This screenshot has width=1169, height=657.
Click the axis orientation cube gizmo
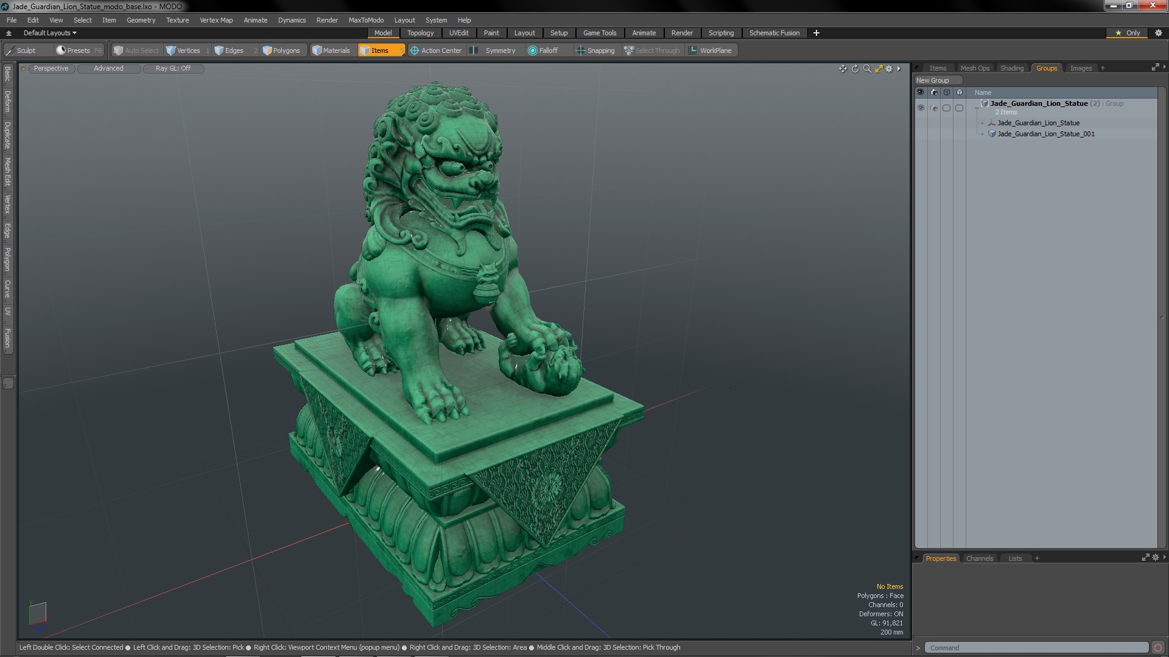(x=37, y=614)
